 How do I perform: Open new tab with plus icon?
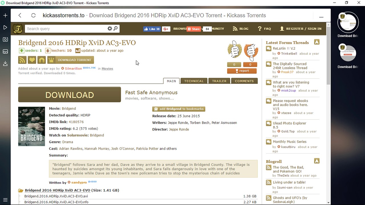(5, 15)
